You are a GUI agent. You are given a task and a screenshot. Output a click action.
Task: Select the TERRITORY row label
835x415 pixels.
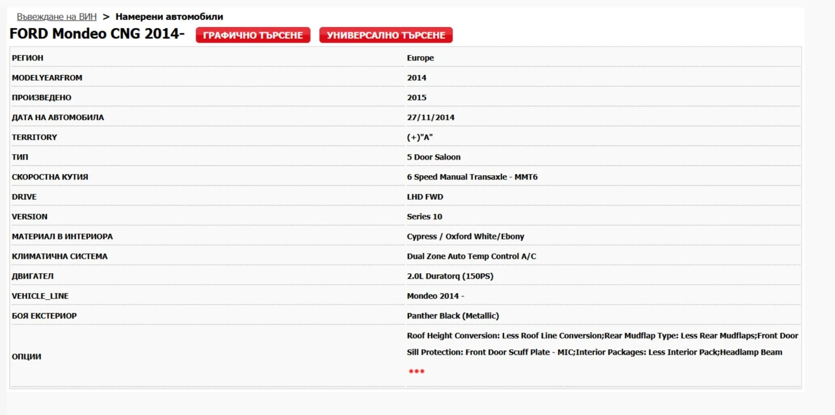click(34, 137)
